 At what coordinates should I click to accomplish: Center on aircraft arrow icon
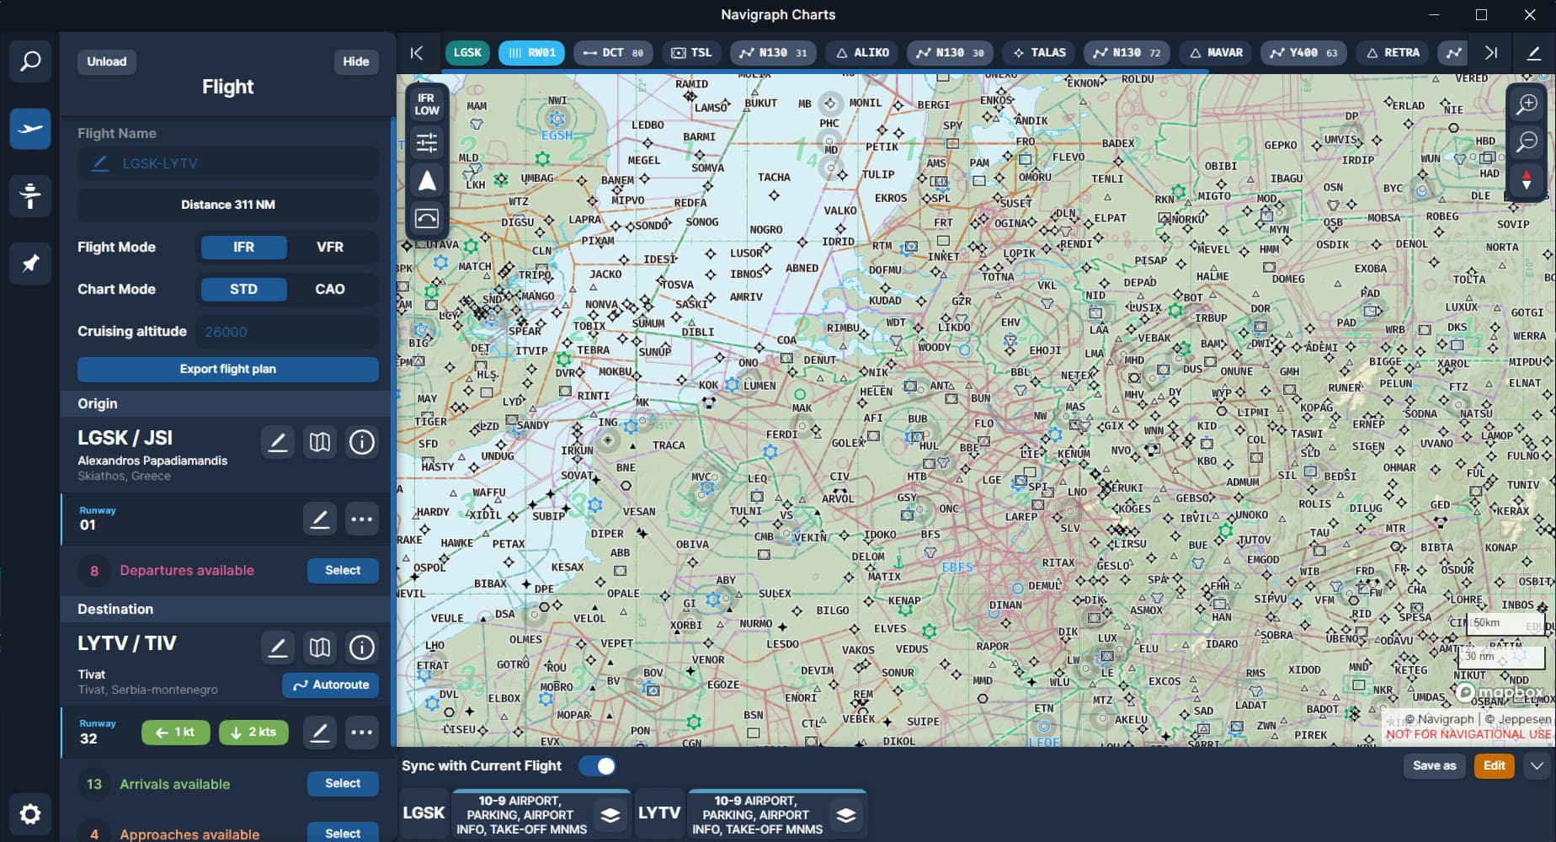tap(427, 180)
